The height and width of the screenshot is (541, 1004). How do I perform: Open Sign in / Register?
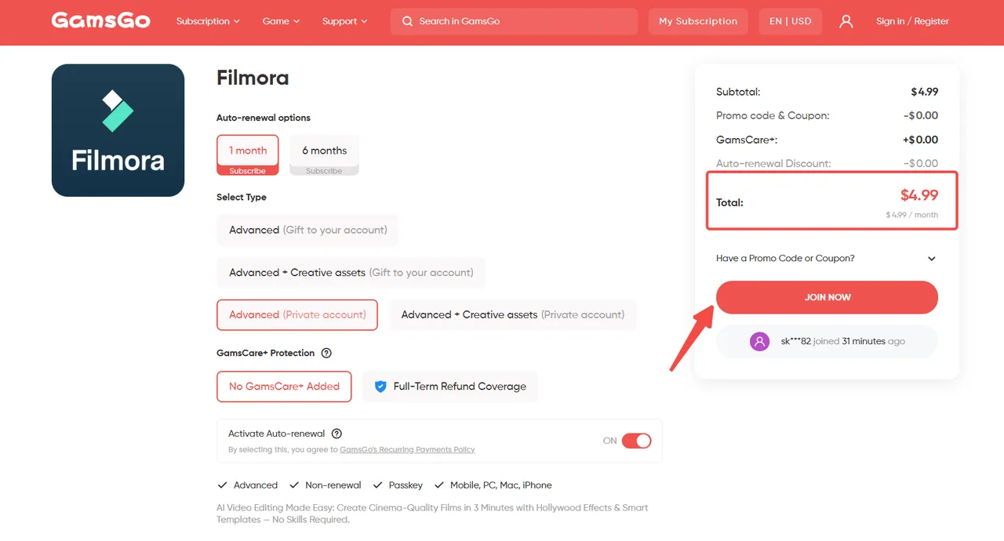tap(912, 21)
